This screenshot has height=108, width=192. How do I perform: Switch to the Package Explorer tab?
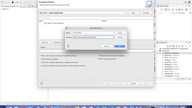tap(10, 6)
